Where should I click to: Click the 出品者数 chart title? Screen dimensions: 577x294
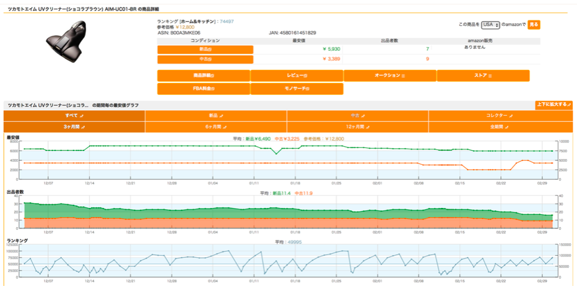pyautogui.click(x=15, y=192)
